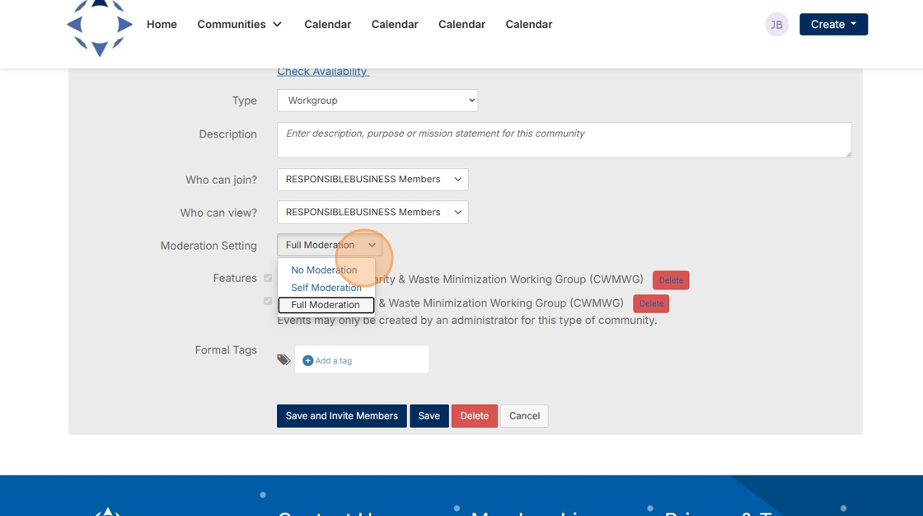Viewport: 923px width, 516px height.
Task: Collapse the Moderation Setting dropdown
Action: pyautogui.click(x=330, y=245)
